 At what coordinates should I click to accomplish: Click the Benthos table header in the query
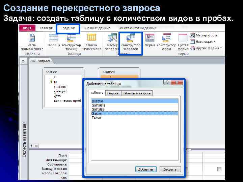pos(108,72)
